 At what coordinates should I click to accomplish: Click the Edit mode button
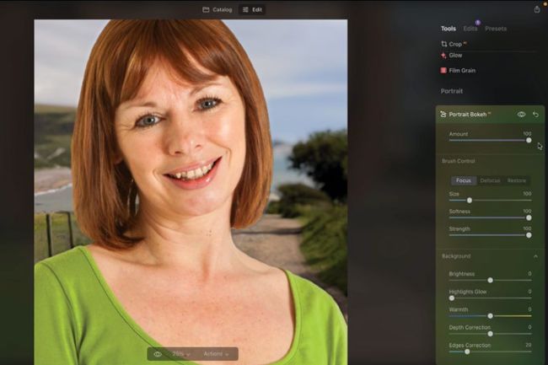[252, 9]
